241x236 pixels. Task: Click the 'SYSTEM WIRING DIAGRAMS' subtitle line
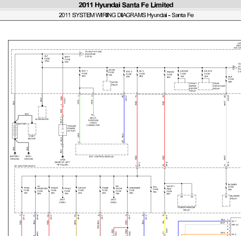coord(126,15)
